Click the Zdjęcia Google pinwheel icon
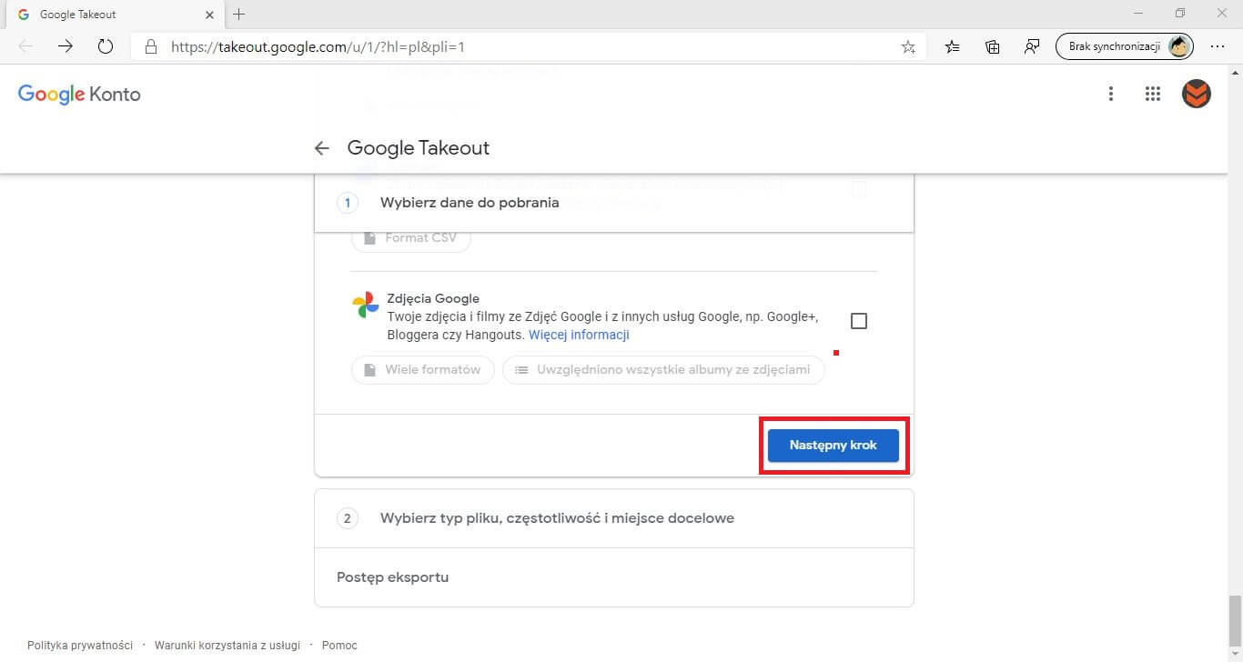1243x662 pixels. click(x=366, y=305)
